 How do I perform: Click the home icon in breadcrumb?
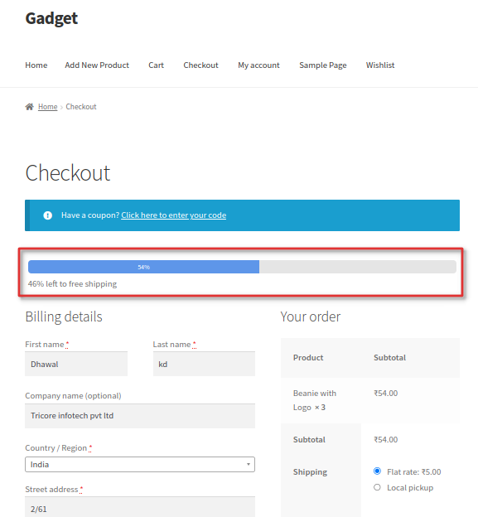click(x=29, y=107)
